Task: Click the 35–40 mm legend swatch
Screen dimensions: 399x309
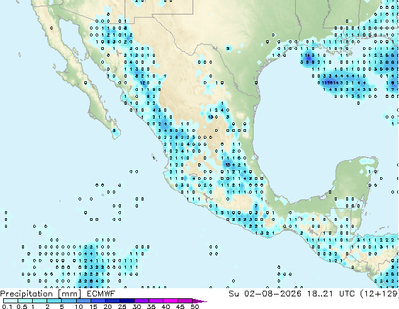Action: coord(155,301)
